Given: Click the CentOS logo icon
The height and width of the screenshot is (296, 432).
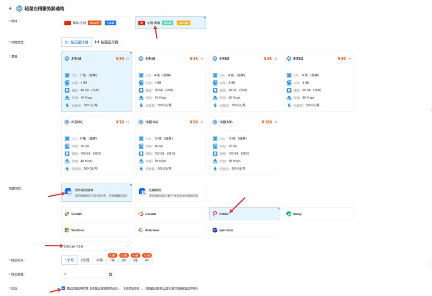Looking at the screenshot, I should pyautogui.click(x=67, y=214).
